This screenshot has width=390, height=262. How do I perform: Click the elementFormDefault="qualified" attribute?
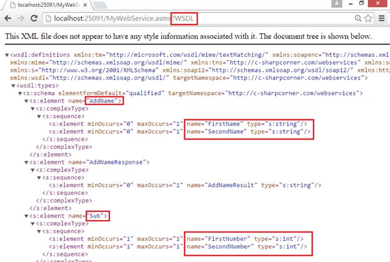tap(111, 93)
